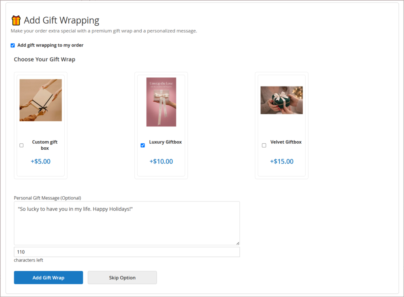Click the Custom gift box label text
Viewport: 404px width, 297px height.
pyautogui.click(x=45, y=145)
